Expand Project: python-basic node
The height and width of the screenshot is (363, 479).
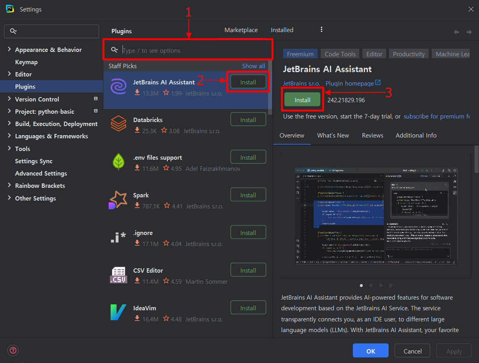(x=10, y=111)
